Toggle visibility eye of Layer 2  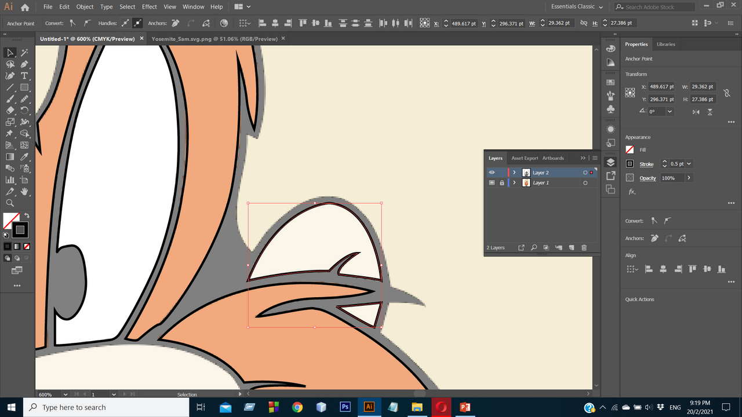pos(492,173)
